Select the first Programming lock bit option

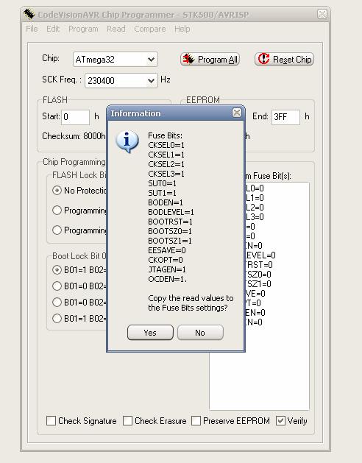pos(57,211)
